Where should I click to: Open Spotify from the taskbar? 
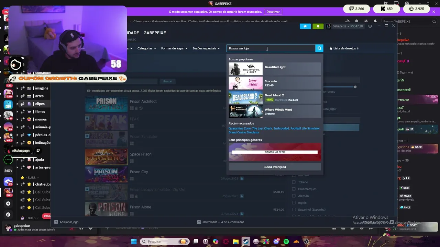coord(286,242)
